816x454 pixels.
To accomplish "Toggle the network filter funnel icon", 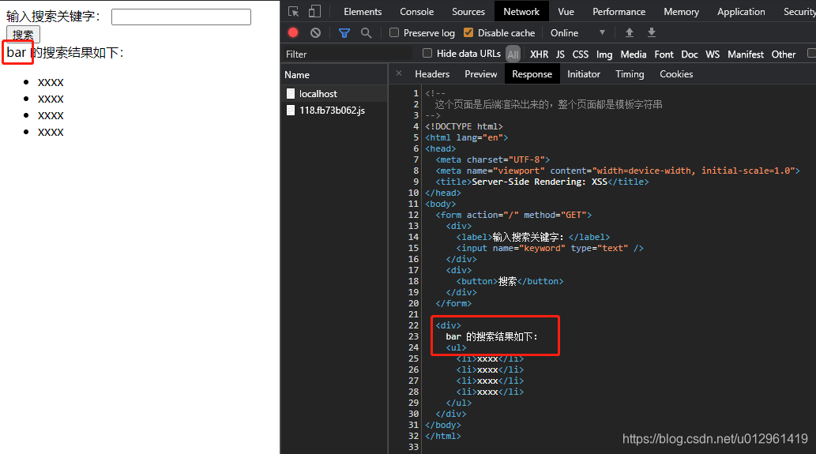I will pos(344,32).
